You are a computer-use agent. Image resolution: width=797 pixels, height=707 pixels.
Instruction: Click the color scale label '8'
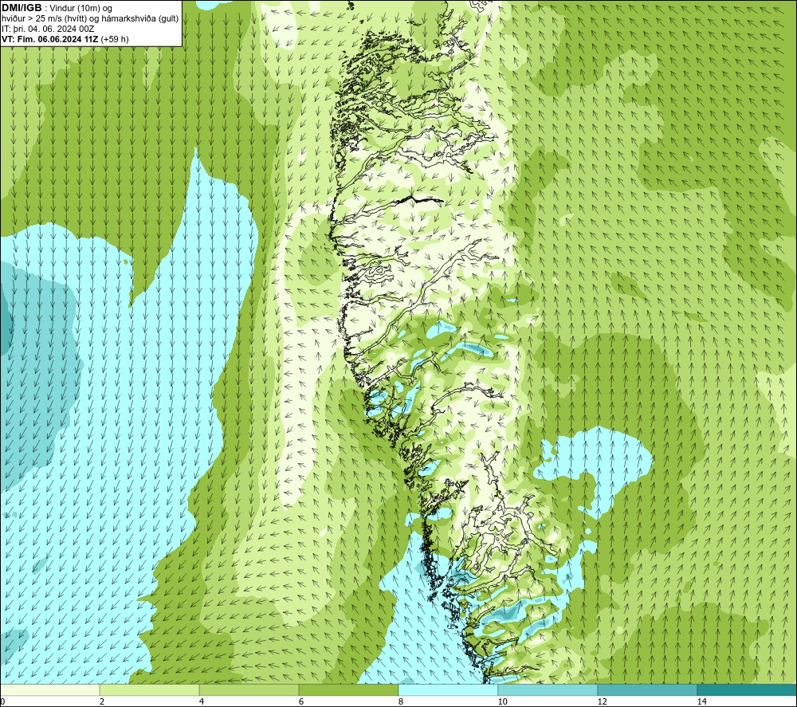[x=401, y=702]
